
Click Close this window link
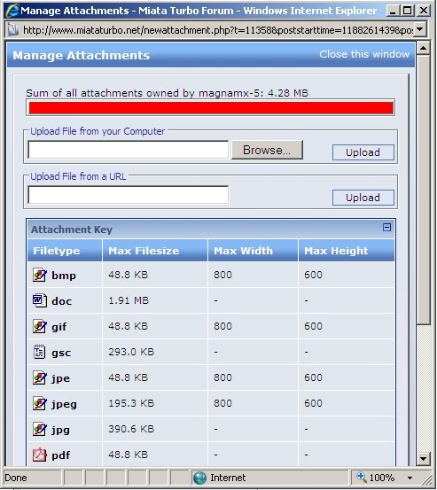[364, 54]
